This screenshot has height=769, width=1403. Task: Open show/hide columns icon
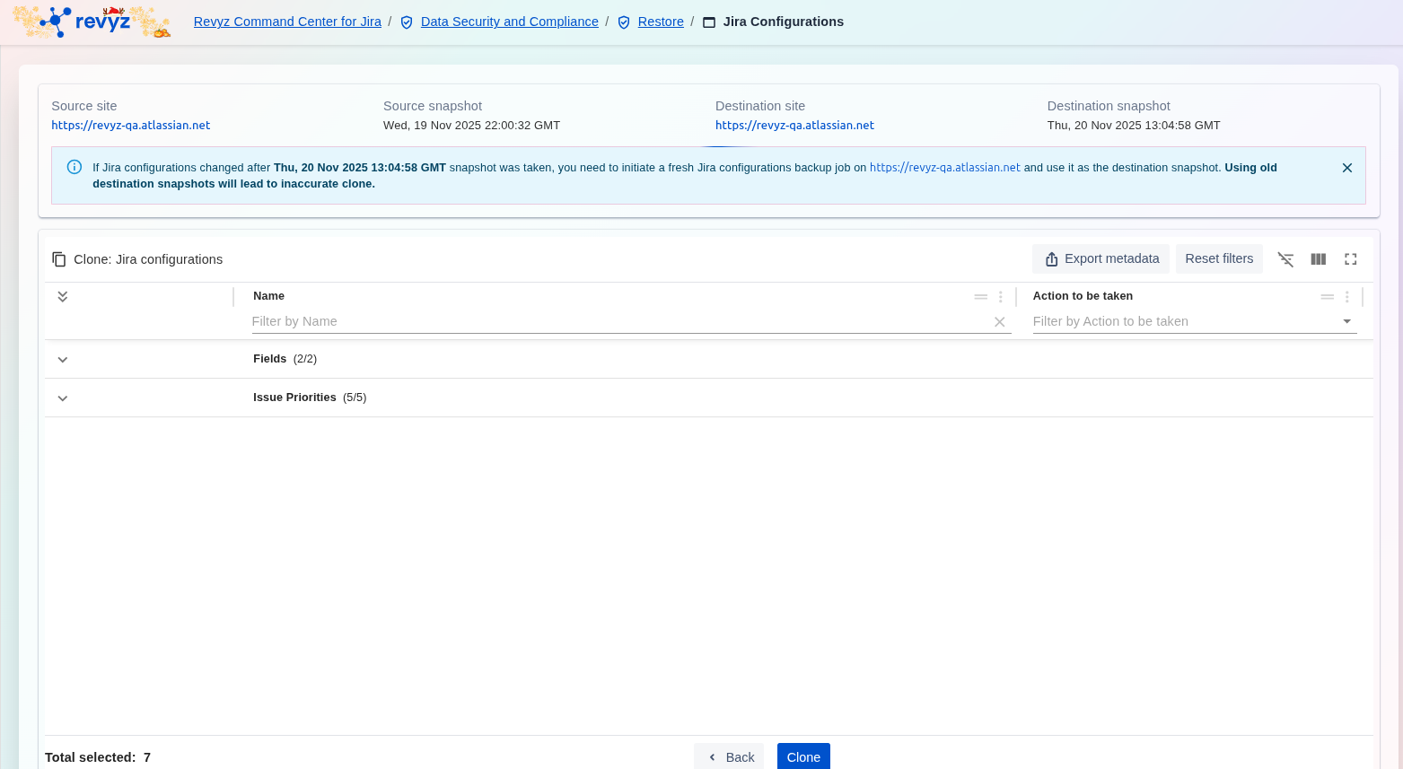point(1318,259)
